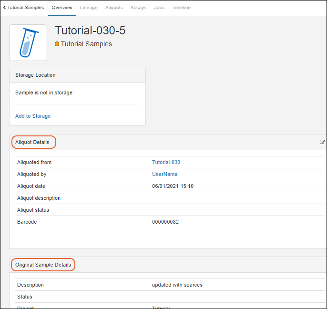
Task: Click the UserName link in Aliquoted by
Action: [164, 174]
